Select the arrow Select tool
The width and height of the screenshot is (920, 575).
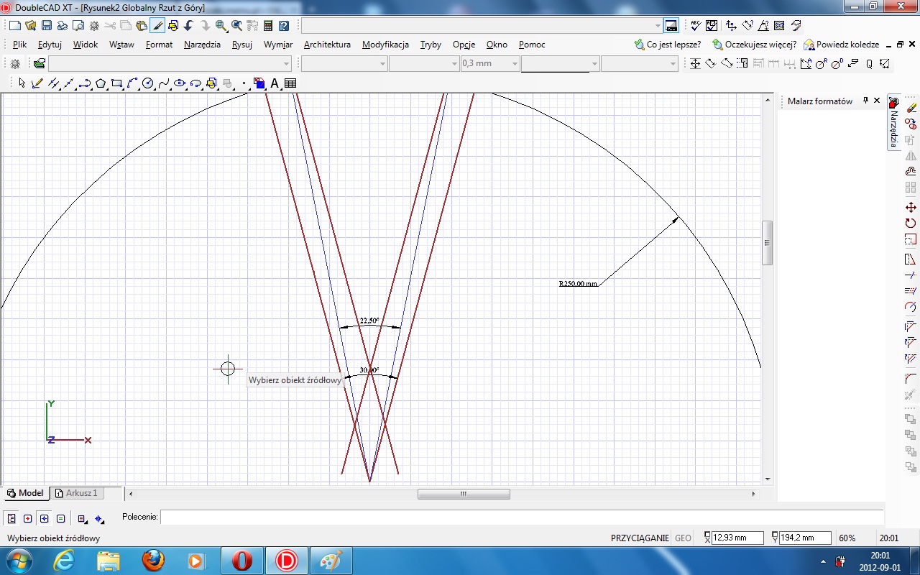click(x=22, y=83)
